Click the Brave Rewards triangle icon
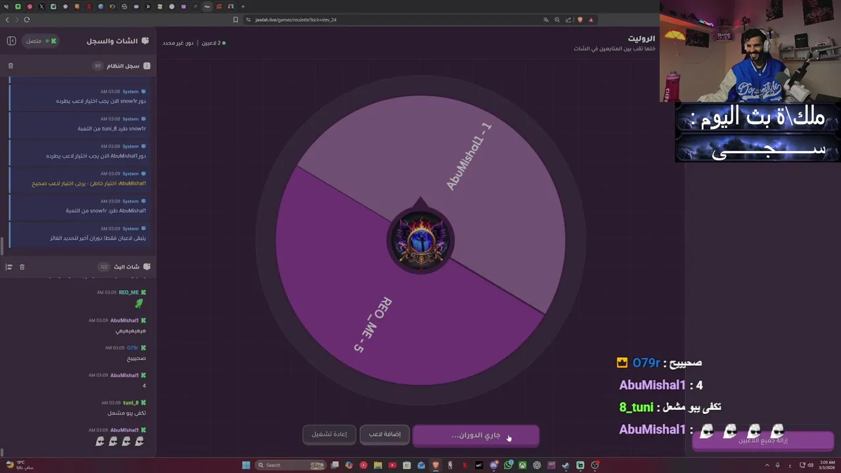Viewport: 841px width, 473px height. click(591, 20)
